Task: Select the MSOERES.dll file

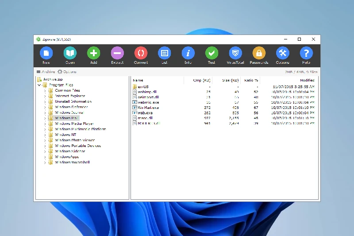Action: (x=149, y=123)
